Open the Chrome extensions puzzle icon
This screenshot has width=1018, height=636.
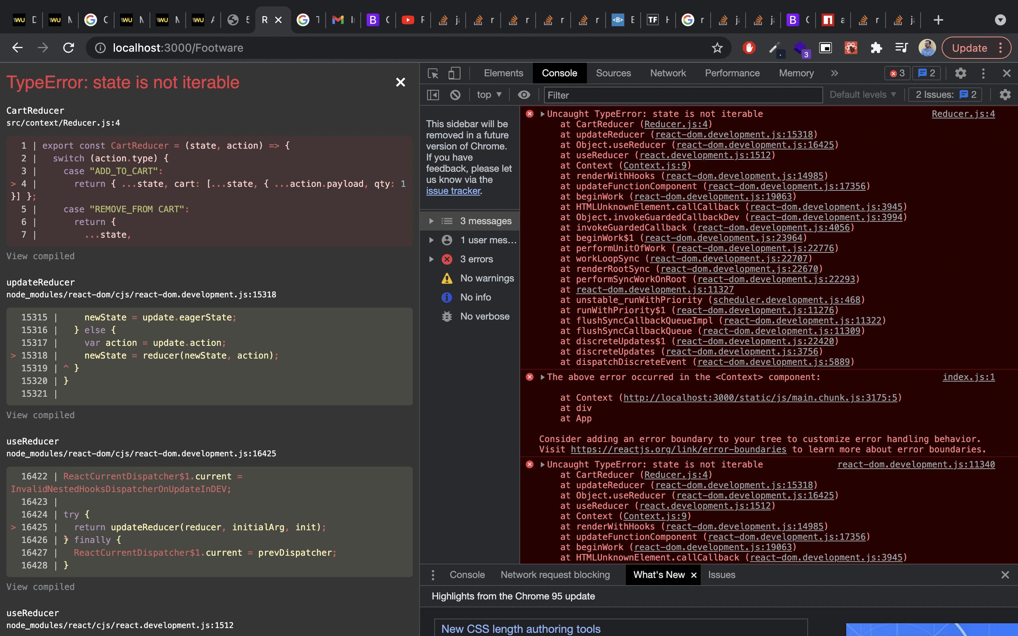876,48
